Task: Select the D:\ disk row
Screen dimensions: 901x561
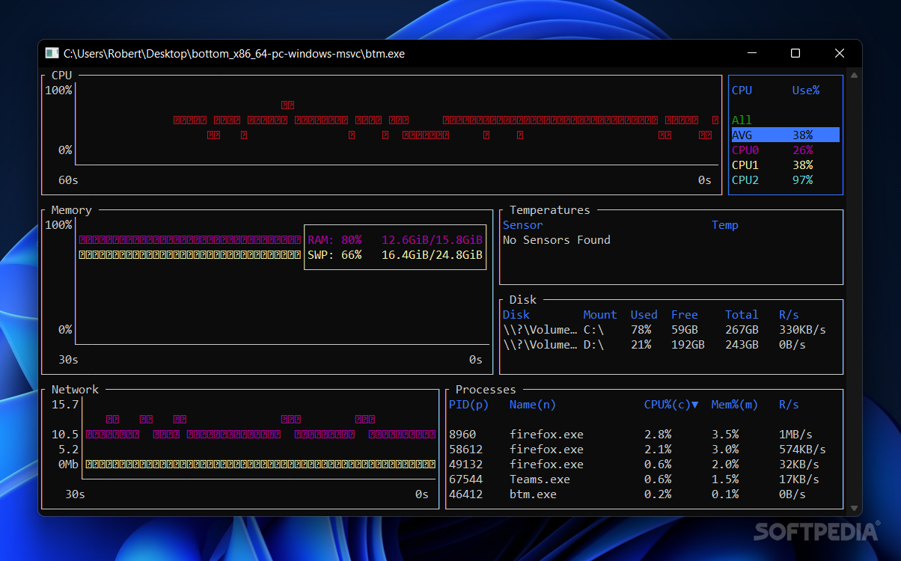Action: point(671,345)
